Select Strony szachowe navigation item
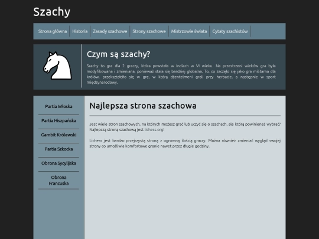The width and height of the screenshot is (319, 239). [149, 31]
